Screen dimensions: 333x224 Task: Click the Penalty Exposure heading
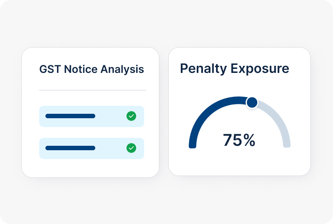tap(234, 68)
